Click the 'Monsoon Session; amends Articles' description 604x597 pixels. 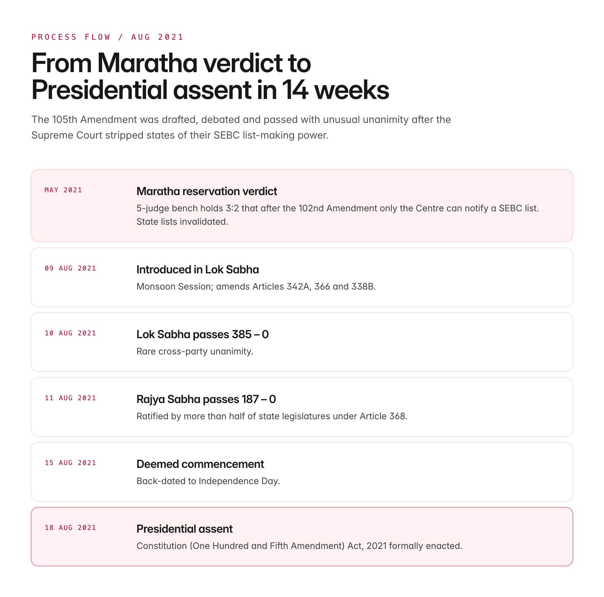[256, 286]
